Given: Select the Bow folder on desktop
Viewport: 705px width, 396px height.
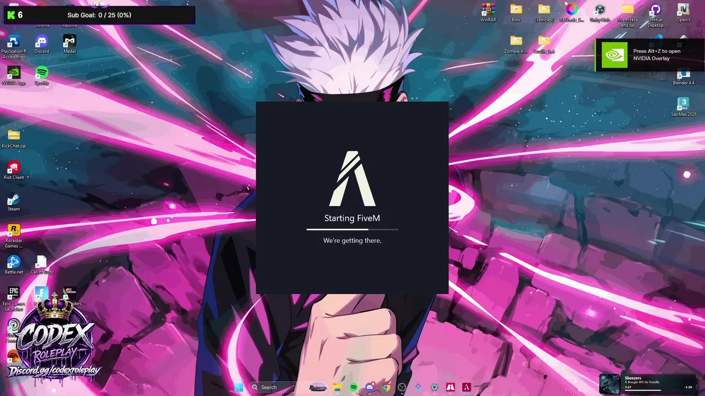Looking at the screenshot, I should pyautogui.click(x=516, y=13).
